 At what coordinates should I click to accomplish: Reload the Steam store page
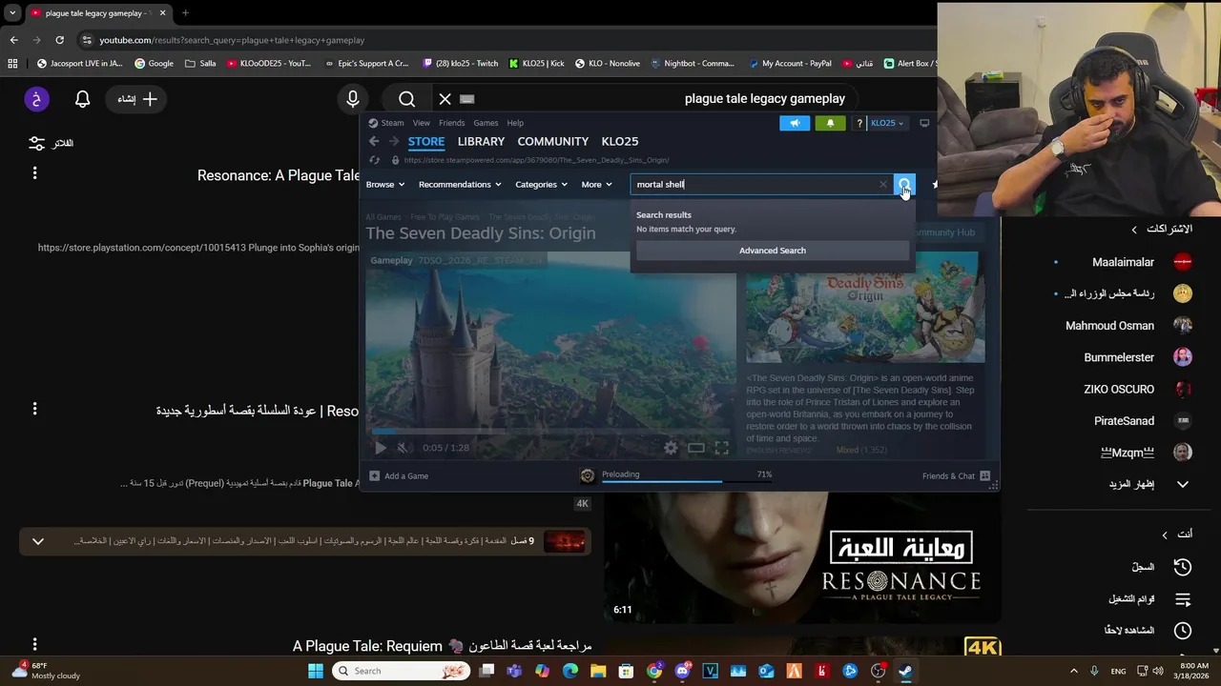374,160
